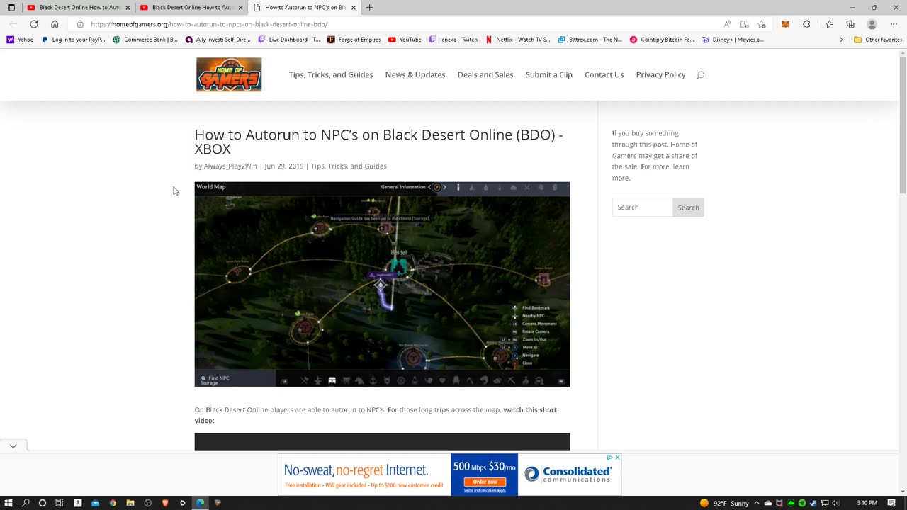Open Brave browser from taskbar
Image resolution: width=907 pixels, height=510 pixels.
tap(165, 503)
